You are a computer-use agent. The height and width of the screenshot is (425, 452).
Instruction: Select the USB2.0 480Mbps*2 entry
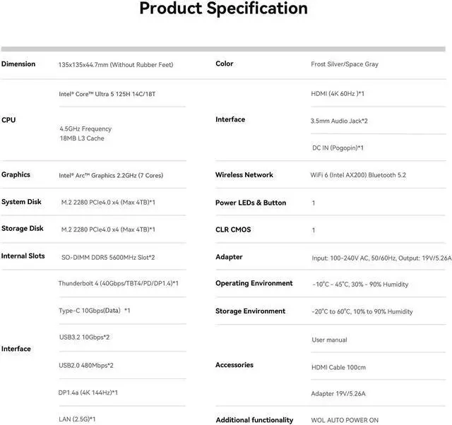point(86,366)
